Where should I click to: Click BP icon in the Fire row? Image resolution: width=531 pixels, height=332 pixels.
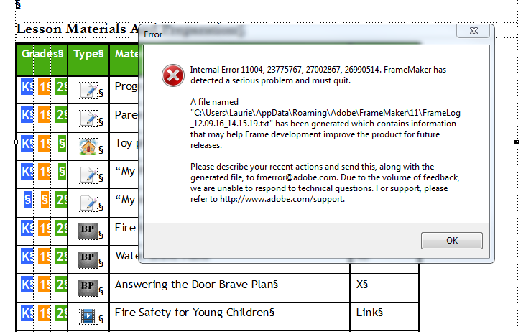88,231
